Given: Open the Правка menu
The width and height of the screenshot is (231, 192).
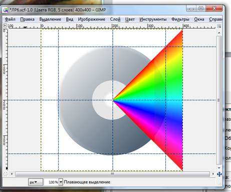Looking at the screenshot, I should click(x=27, y=19).
